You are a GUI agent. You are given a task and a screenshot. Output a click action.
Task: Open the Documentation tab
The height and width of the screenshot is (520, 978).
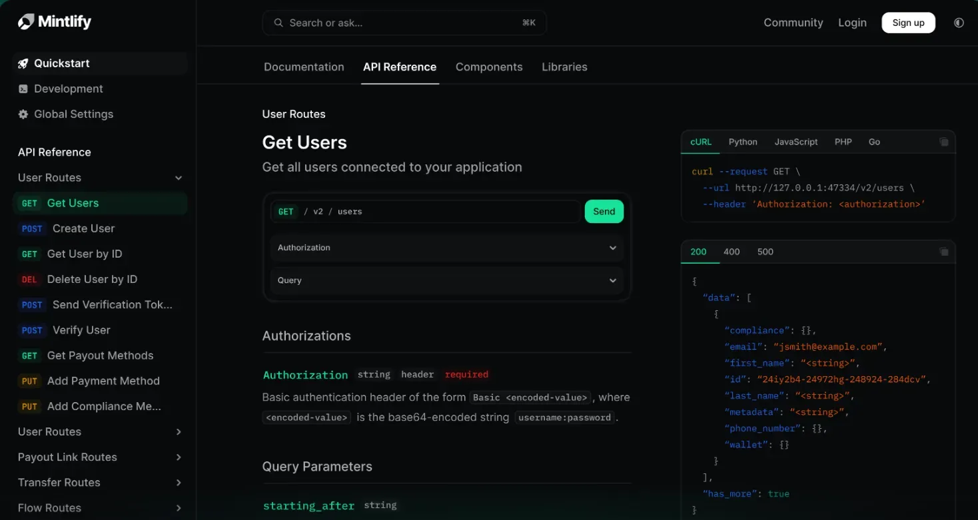tap(304, 67)
